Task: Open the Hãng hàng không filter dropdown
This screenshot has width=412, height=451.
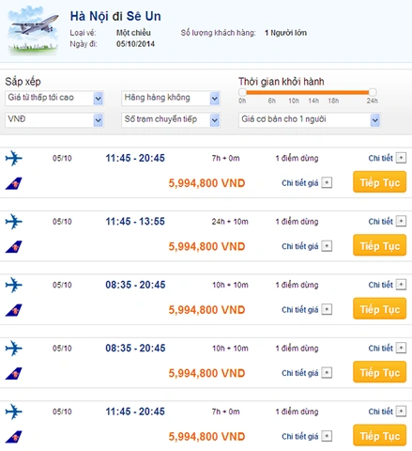Action: point(171,98)
